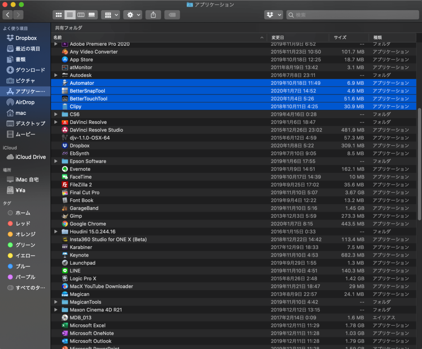The image size is (422, 349).
Task: Expand the Houdini 15.0.244.16 folder
Action: [x=56, y=231]
